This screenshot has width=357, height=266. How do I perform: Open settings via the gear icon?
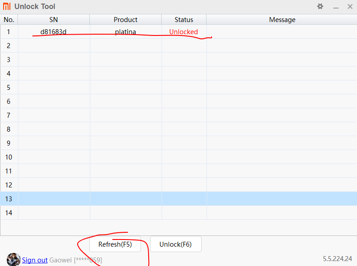coord(320,6)
